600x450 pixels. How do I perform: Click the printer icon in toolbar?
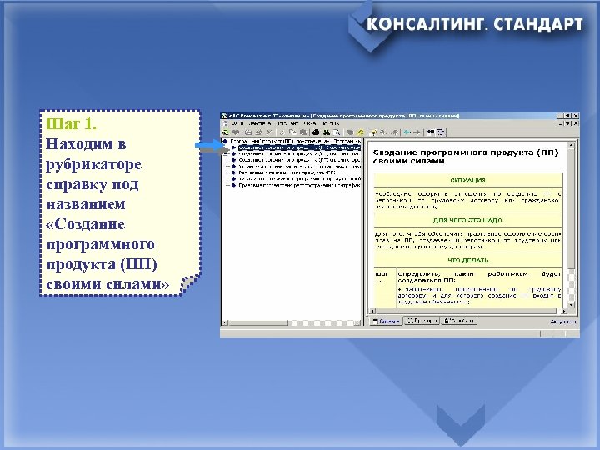point(316,132)
